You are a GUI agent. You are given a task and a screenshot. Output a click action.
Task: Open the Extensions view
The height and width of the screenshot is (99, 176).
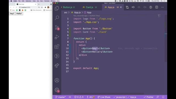click(57, 46)
